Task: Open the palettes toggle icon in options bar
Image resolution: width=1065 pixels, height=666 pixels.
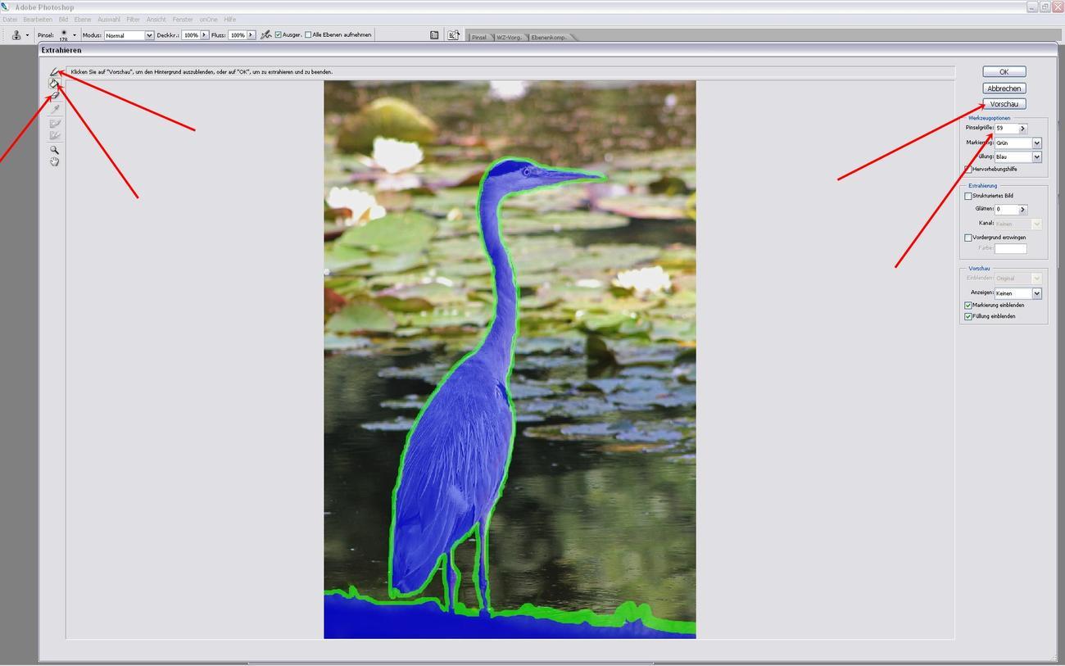Action: pos(434,35)
